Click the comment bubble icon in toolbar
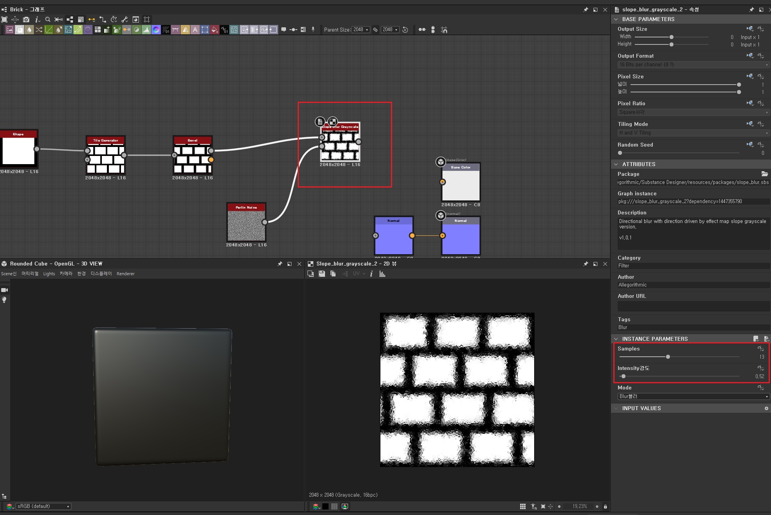 coord(284,30)
